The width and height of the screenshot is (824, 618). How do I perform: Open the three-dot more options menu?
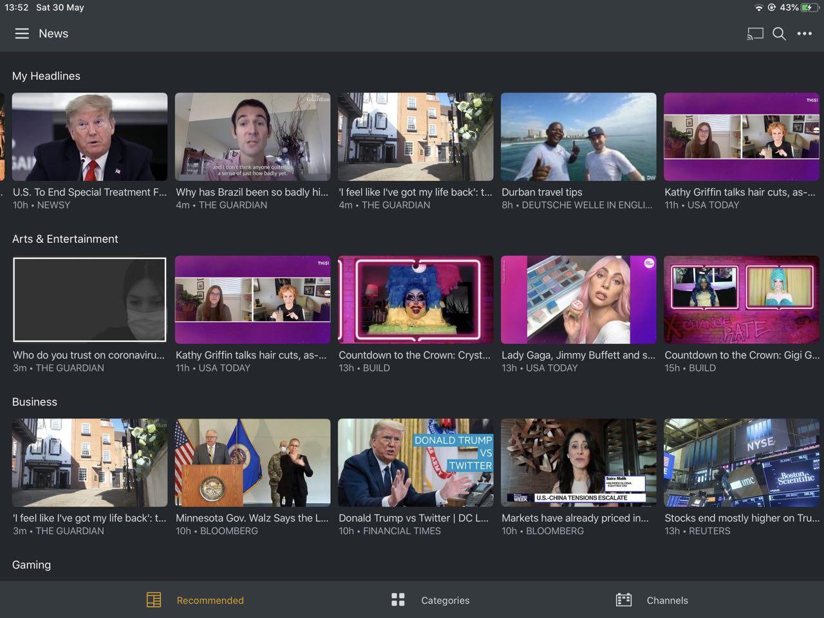click(x=805, y=33)
